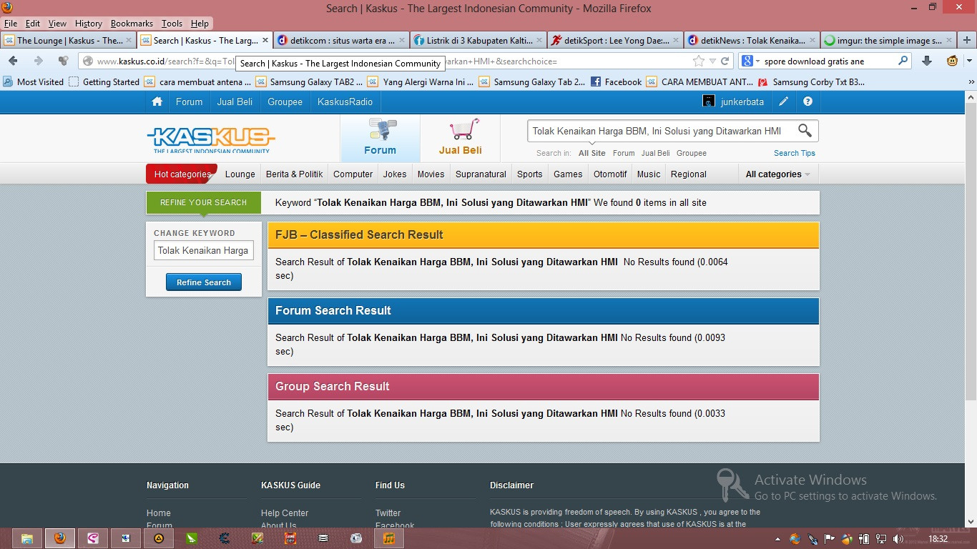Click volume icon in system tray

coord(898,539)
